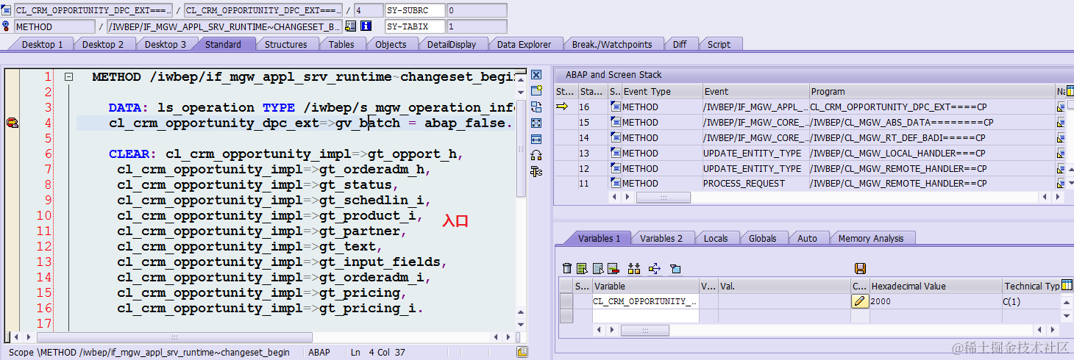Open the Data Explorer tab

[524, 44]
